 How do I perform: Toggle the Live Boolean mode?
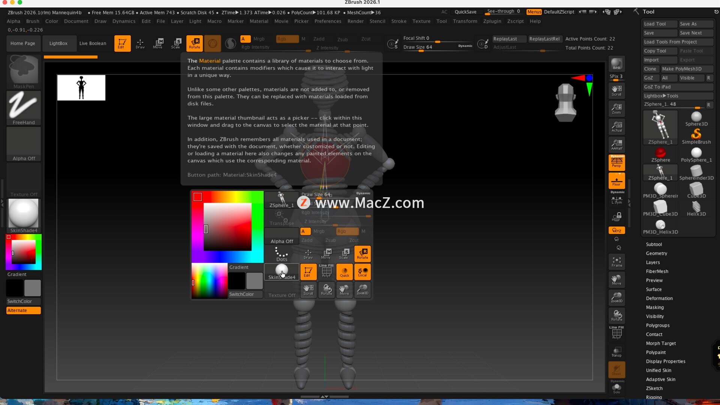[93, 43]
